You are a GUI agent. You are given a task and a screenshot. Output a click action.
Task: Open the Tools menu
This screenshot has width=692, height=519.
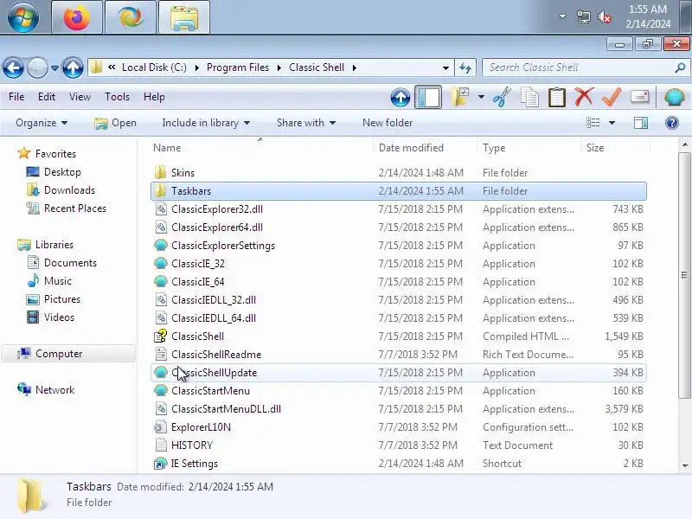(x=117, y=97)
